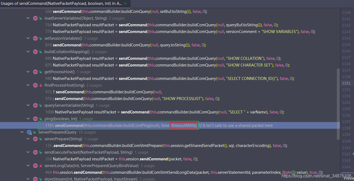
Task: Click line number 1151 in the gutter
Action: [346, 83]
